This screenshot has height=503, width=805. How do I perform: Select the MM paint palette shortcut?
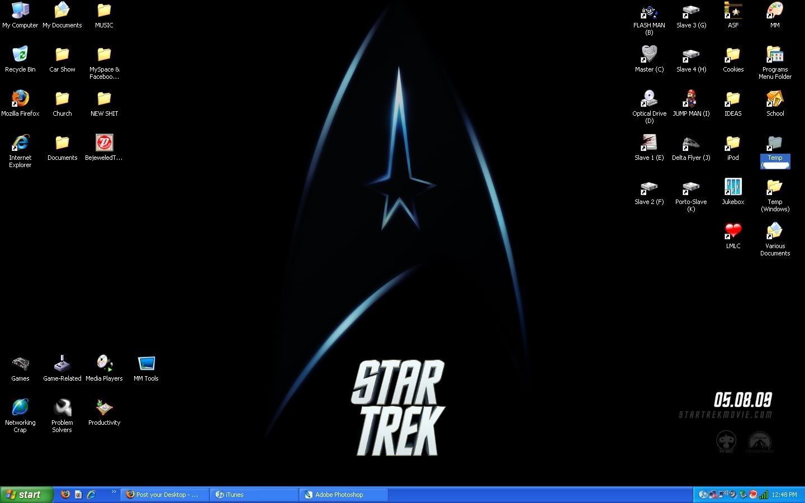click(x=775, y=15)
